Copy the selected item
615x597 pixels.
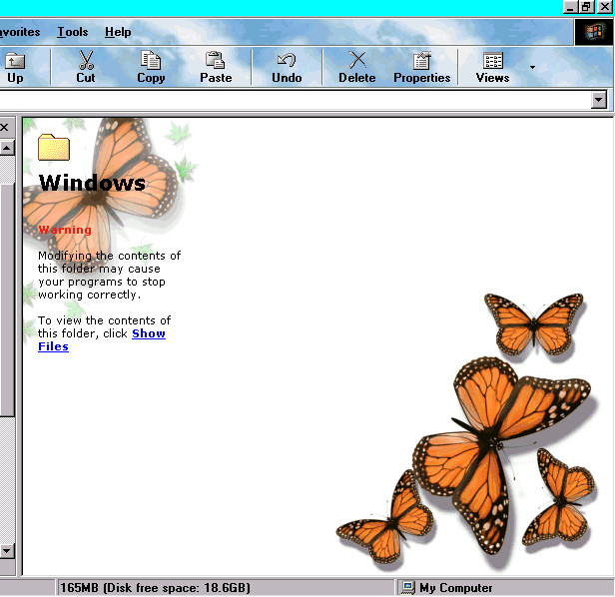(151, 68)
